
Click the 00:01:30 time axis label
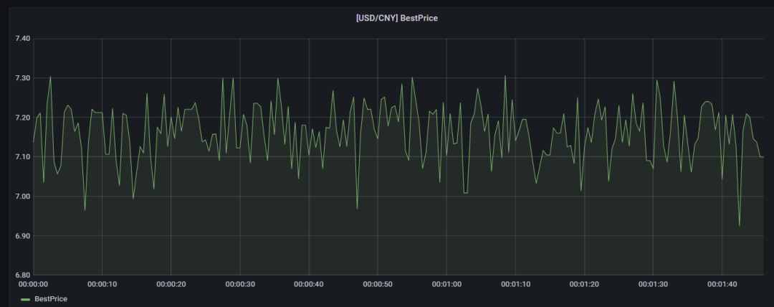(654, 284)
